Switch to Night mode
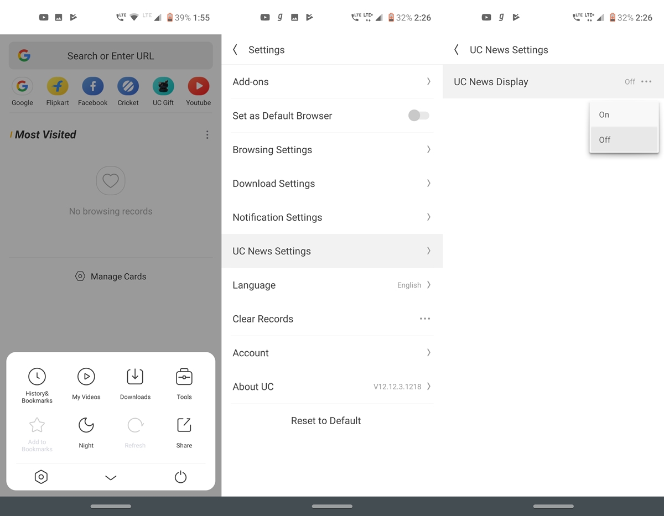 coord(86,432)
